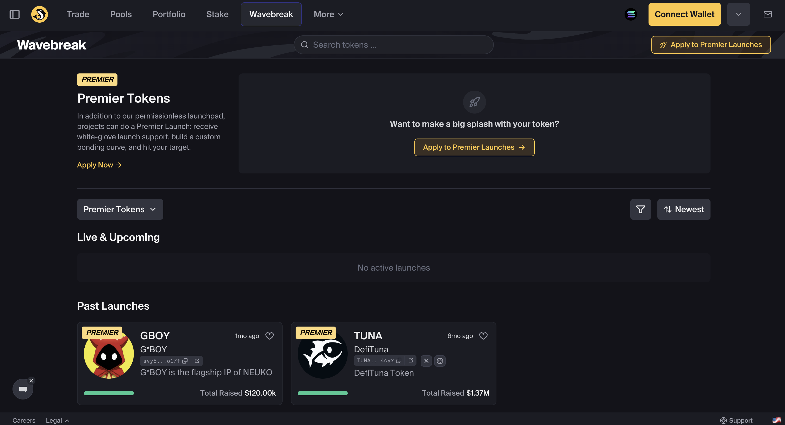Open the mail inbox icon
This screenshot has width=785, height=425.
[767, 14]
